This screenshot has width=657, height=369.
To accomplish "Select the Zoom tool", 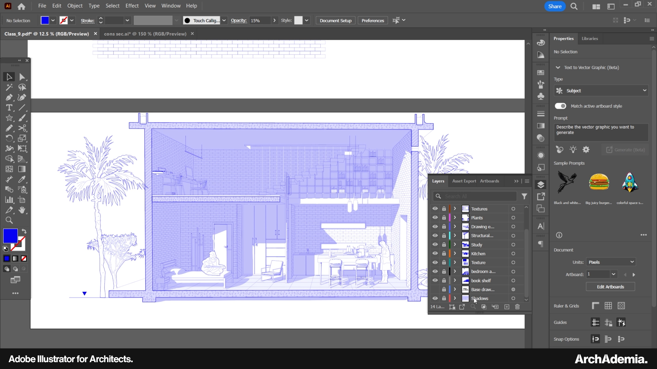I will (x=9, y=220).
